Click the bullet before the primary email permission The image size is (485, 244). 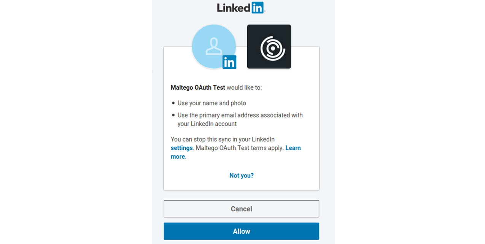pyautogui.click(x=173, y=115)
